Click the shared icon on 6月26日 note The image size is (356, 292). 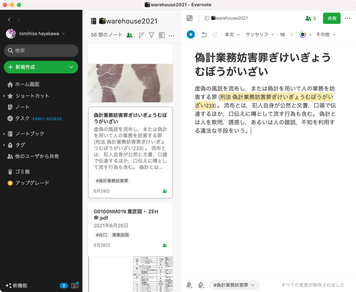tap(165, 245)
